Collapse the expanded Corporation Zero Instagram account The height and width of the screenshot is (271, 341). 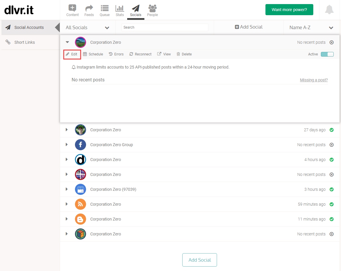pyautogui.click(x=67, y=42)
